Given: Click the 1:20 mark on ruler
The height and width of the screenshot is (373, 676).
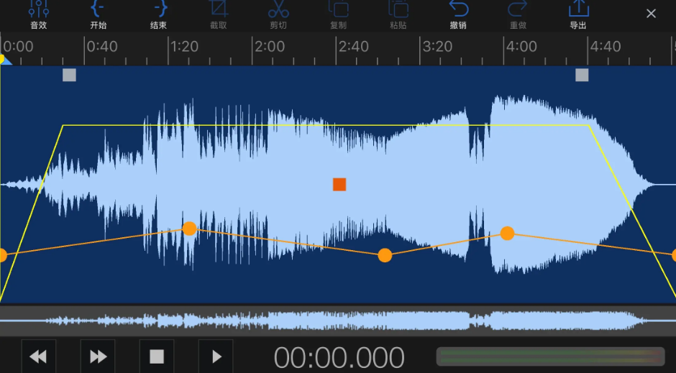Looking at the screenshot, I should (x=185, y=47).
